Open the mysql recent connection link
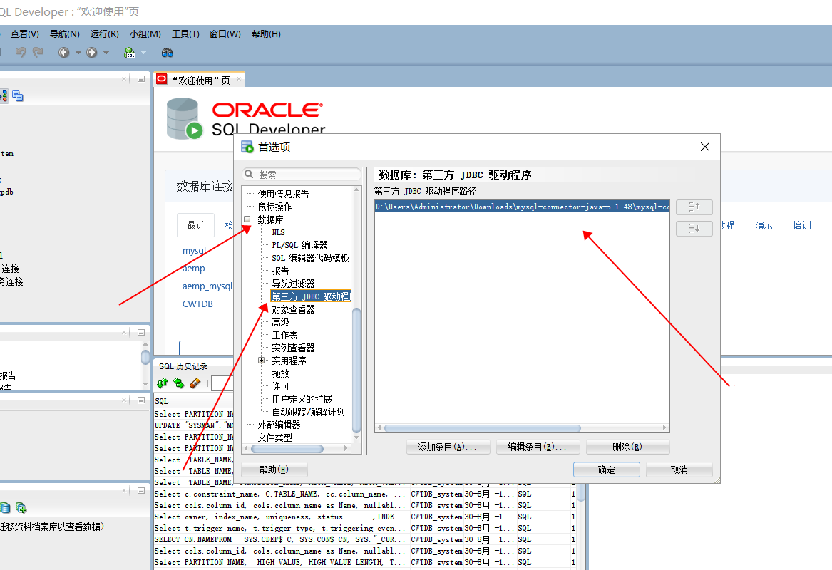 click(194, 250)
